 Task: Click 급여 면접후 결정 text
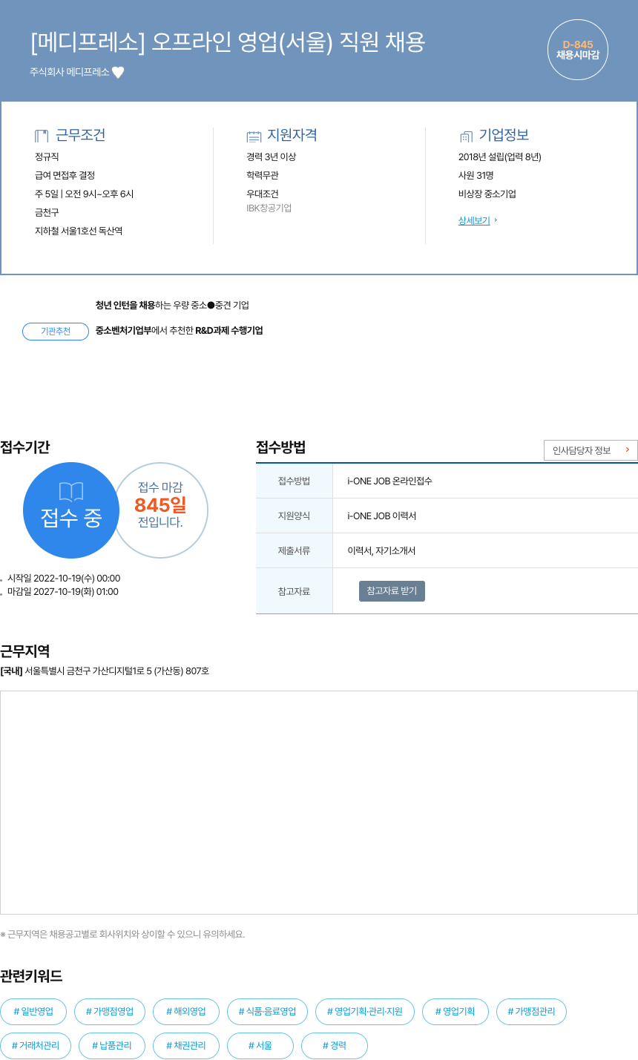coord(65,176)
